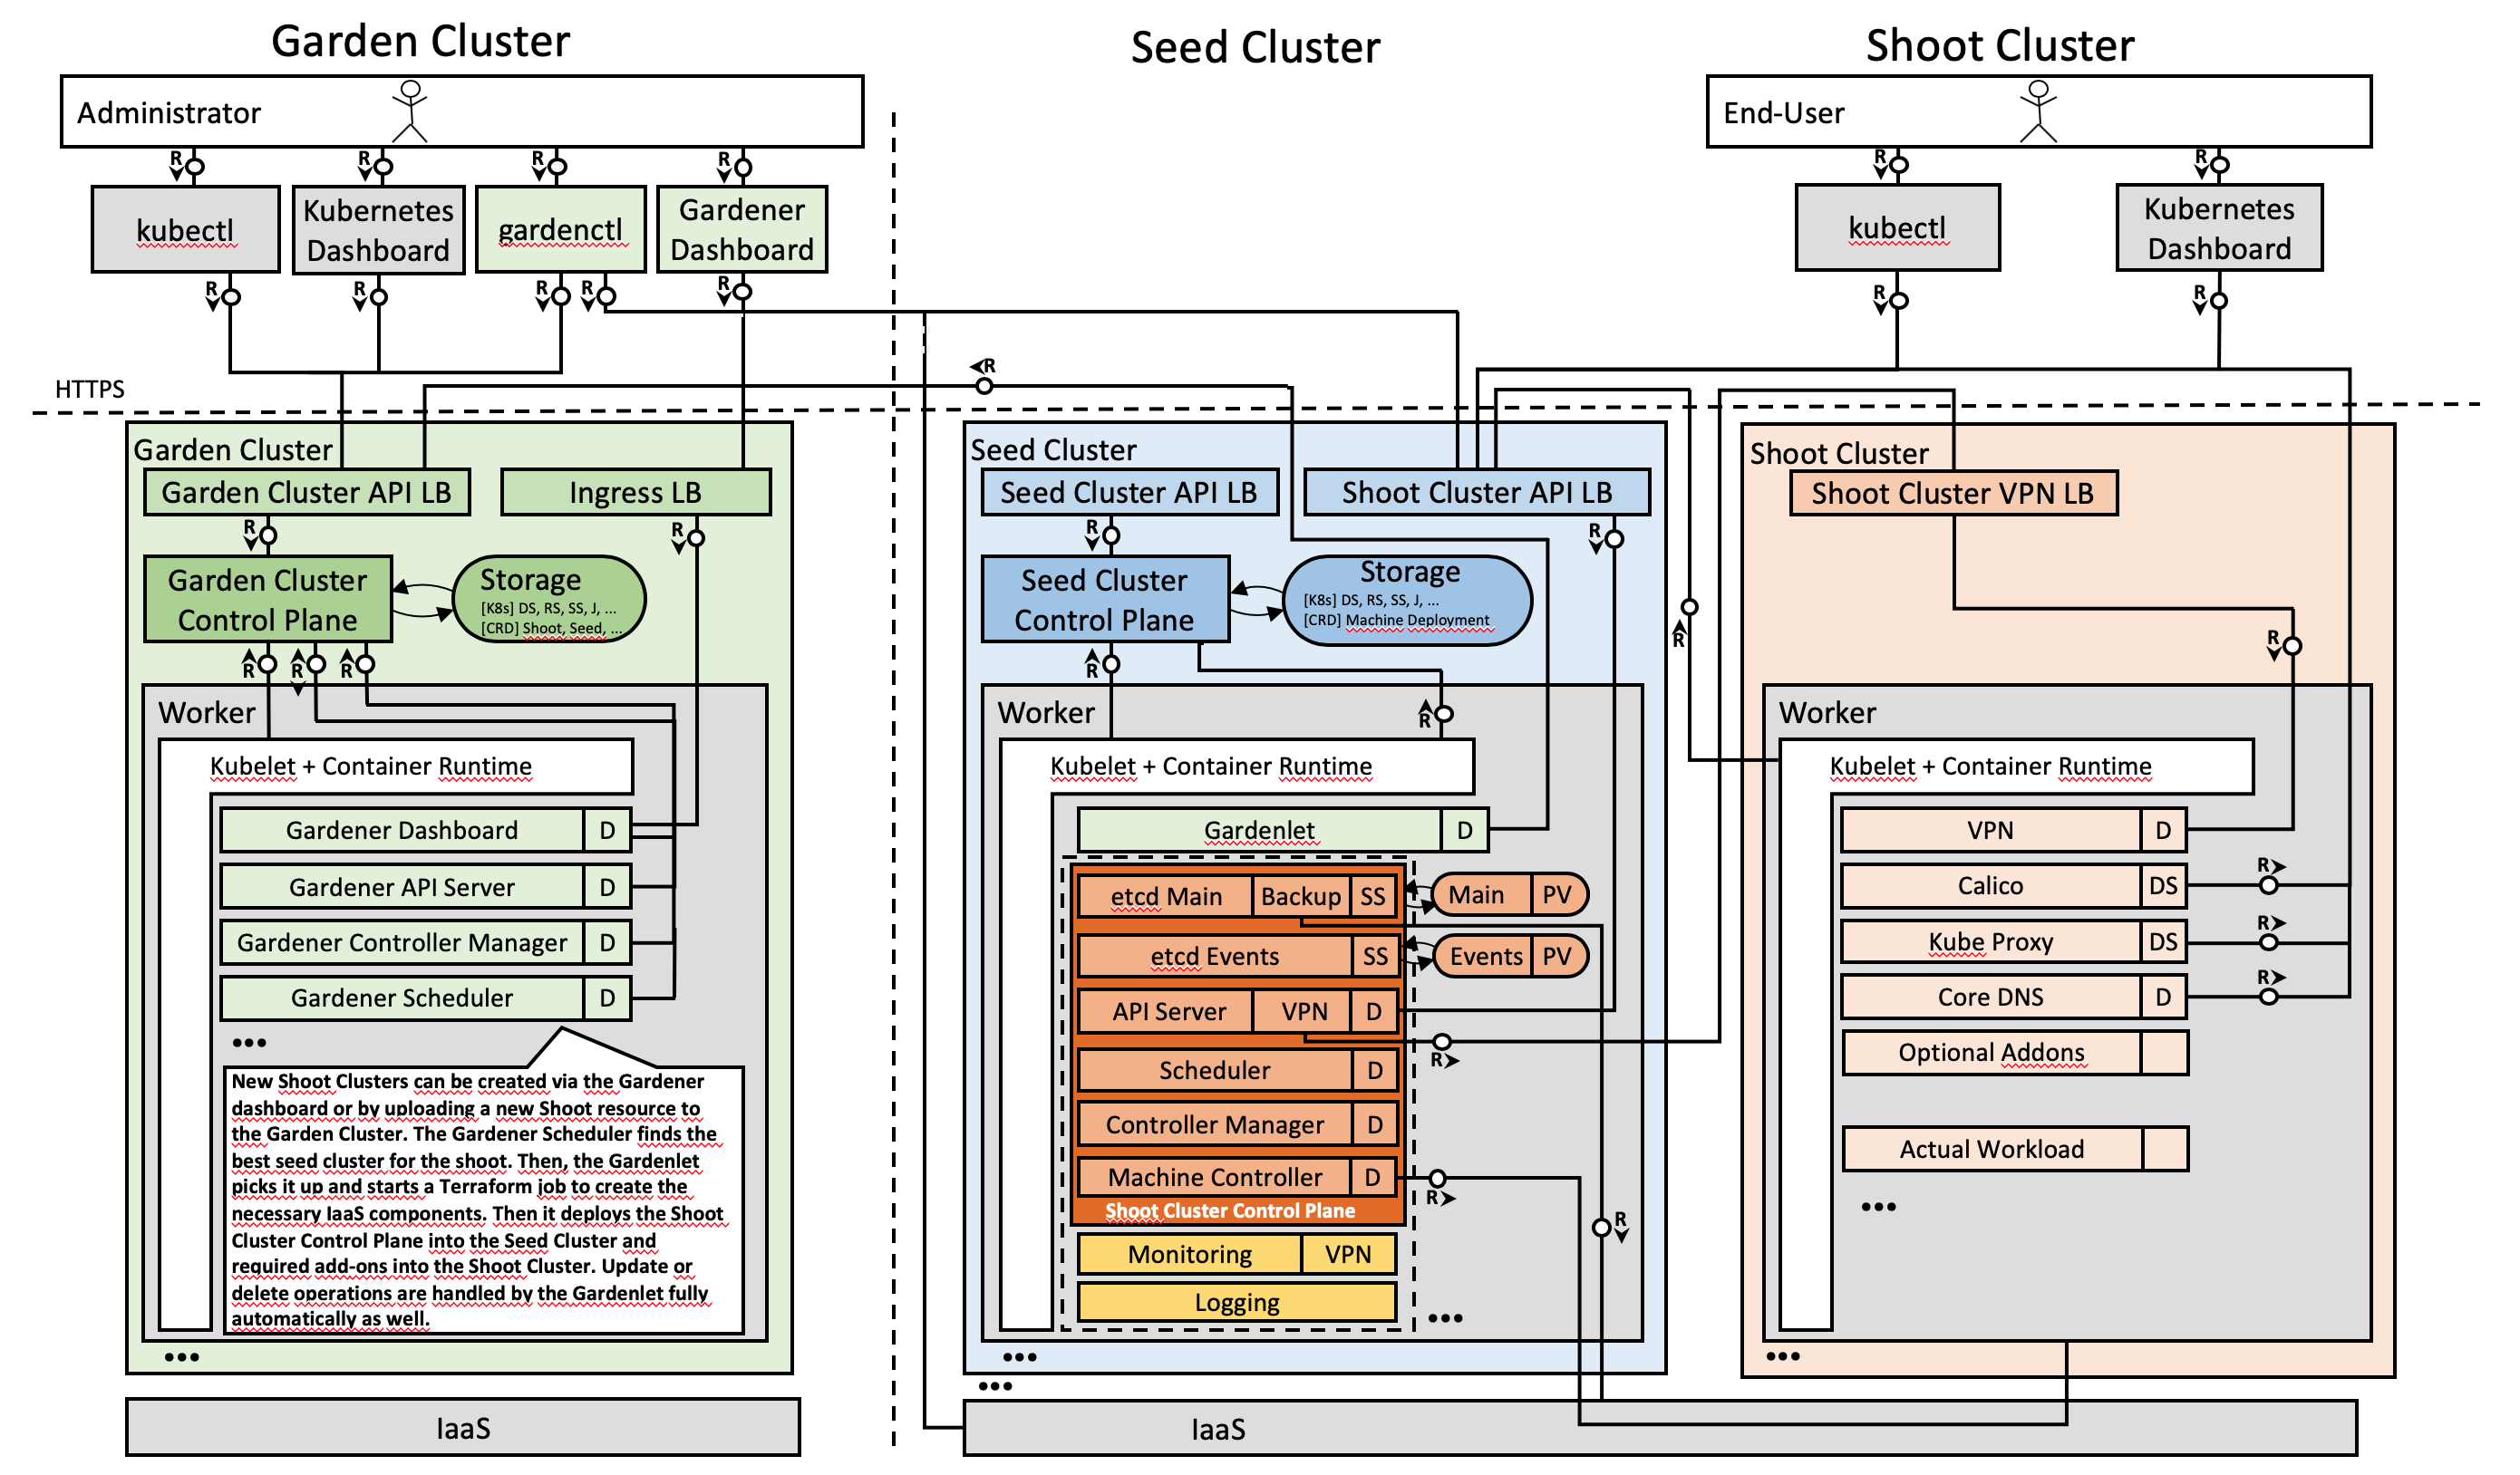2520x1475 pixels.
Task: Click the etcd Main PV pill
Action: tap(1509, 894)
